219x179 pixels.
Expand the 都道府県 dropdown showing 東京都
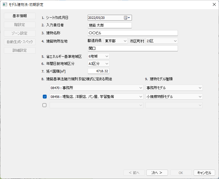116,41
